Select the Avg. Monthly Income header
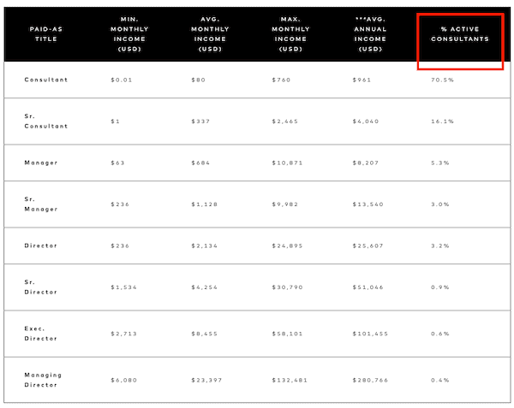514x408 pixels. click(210, 34)
